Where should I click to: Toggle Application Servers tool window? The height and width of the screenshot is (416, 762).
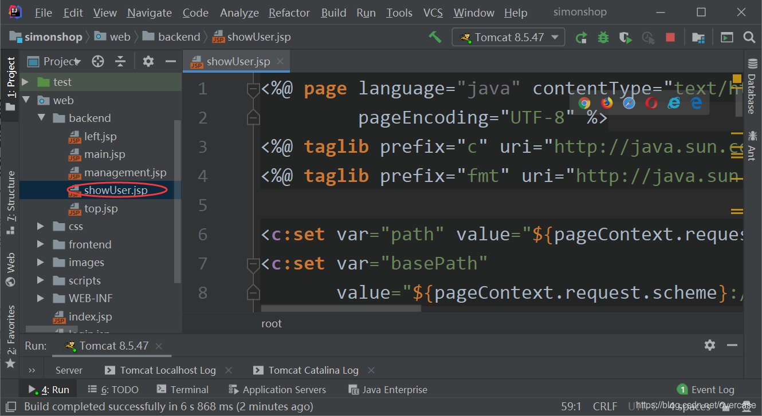click(277, 390)
